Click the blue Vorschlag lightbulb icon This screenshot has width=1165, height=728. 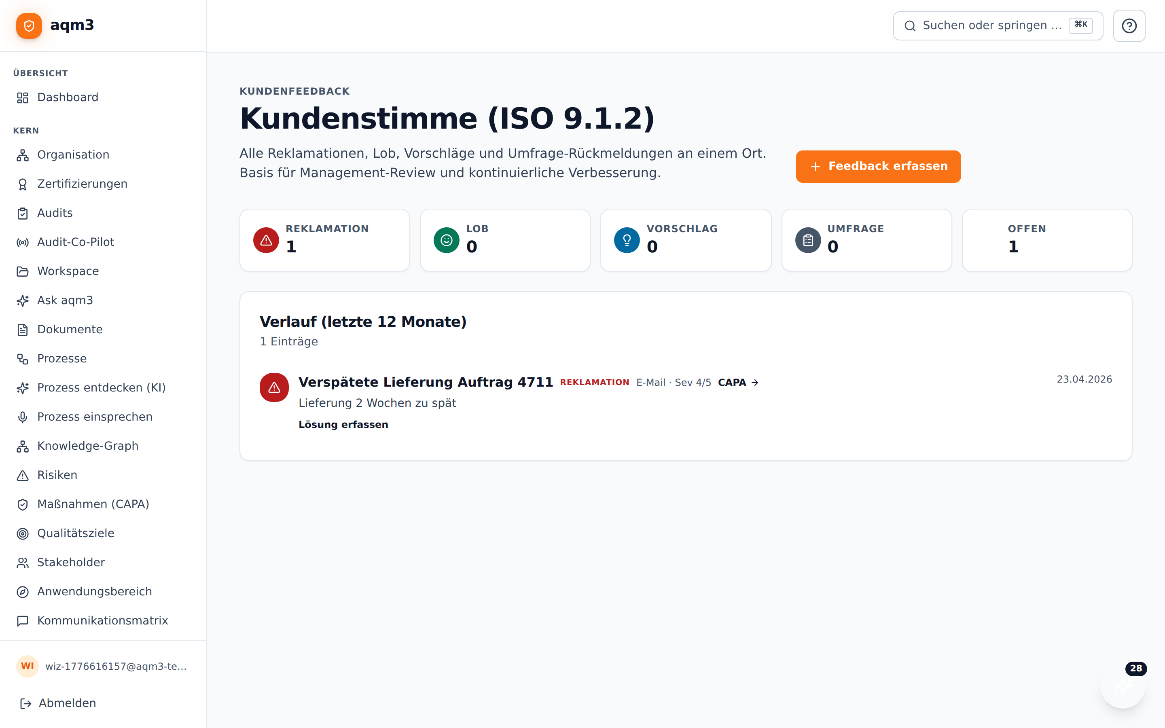coord(627,240)
